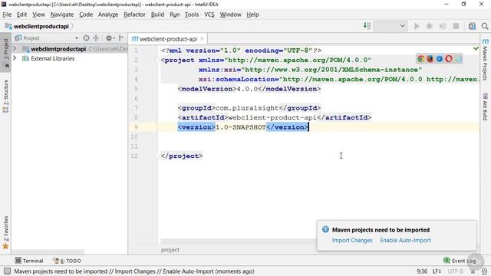Expand the webclientproductapi tree node
Viewport: 491px width, 276px height.
tap(15, 49)
